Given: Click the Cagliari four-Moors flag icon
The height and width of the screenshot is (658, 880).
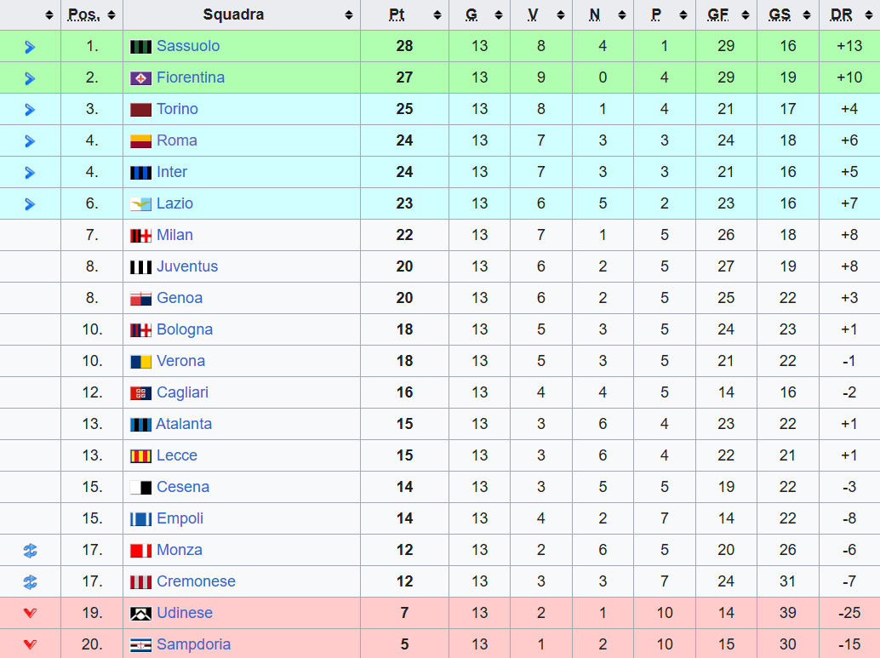Looking at the screenshot, I should (140, 393).
